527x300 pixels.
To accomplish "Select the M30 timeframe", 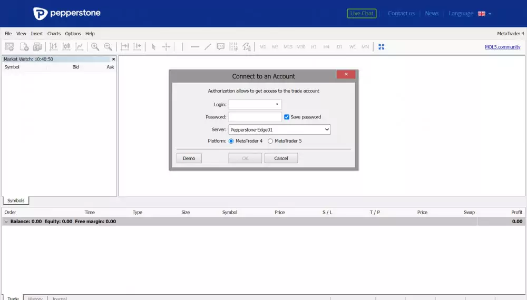I will click(301, 47).
